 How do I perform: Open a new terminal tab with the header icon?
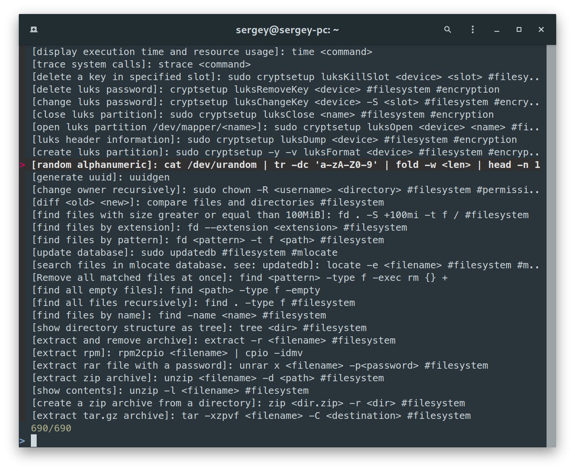34,29
